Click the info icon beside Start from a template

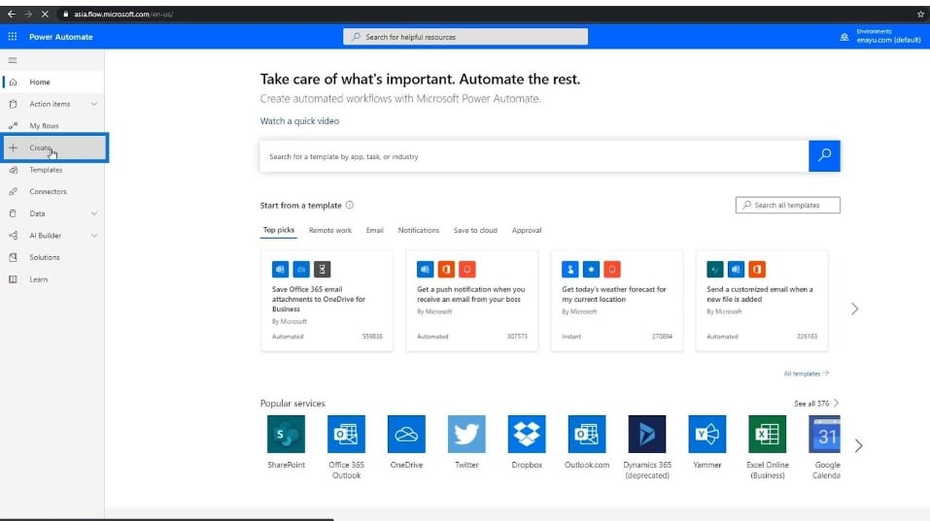349,206
